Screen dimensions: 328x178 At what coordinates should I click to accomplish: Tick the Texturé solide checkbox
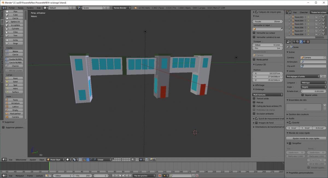coord(254,98)
